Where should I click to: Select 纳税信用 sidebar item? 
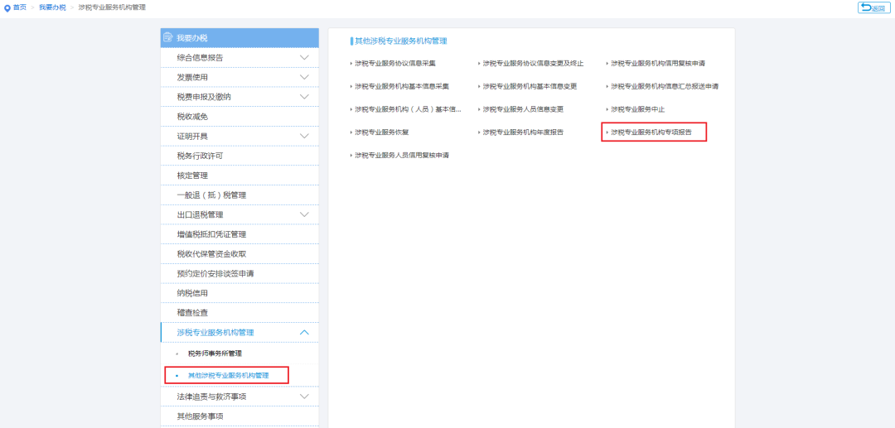point(192,293)
